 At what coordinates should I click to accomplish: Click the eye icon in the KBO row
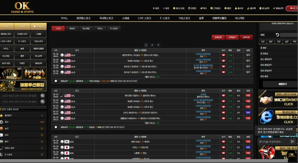(x=223, y=142)
